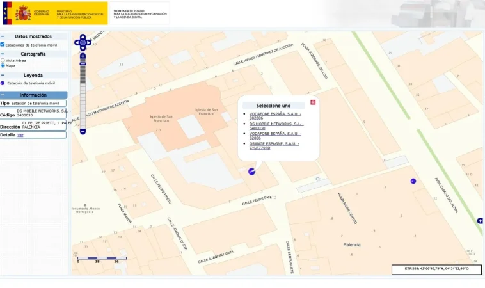
Task: Click the zoom in plus button
Action: (83, 56)
